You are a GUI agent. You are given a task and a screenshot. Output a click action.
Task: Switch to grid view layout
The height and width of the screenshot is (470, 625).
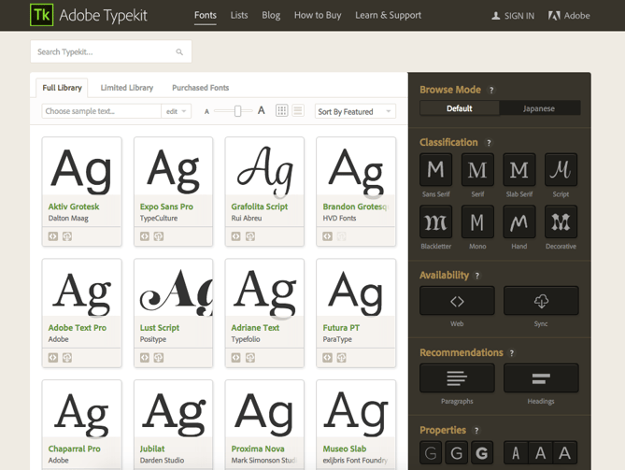coord(281,111)
